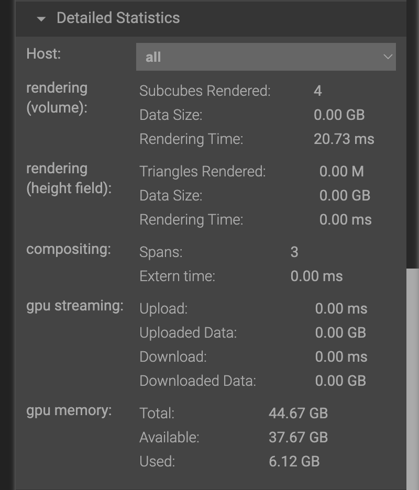Click the Downloaded Data 0.00 GB value
The image size is (419, 490).
[340, 381]
